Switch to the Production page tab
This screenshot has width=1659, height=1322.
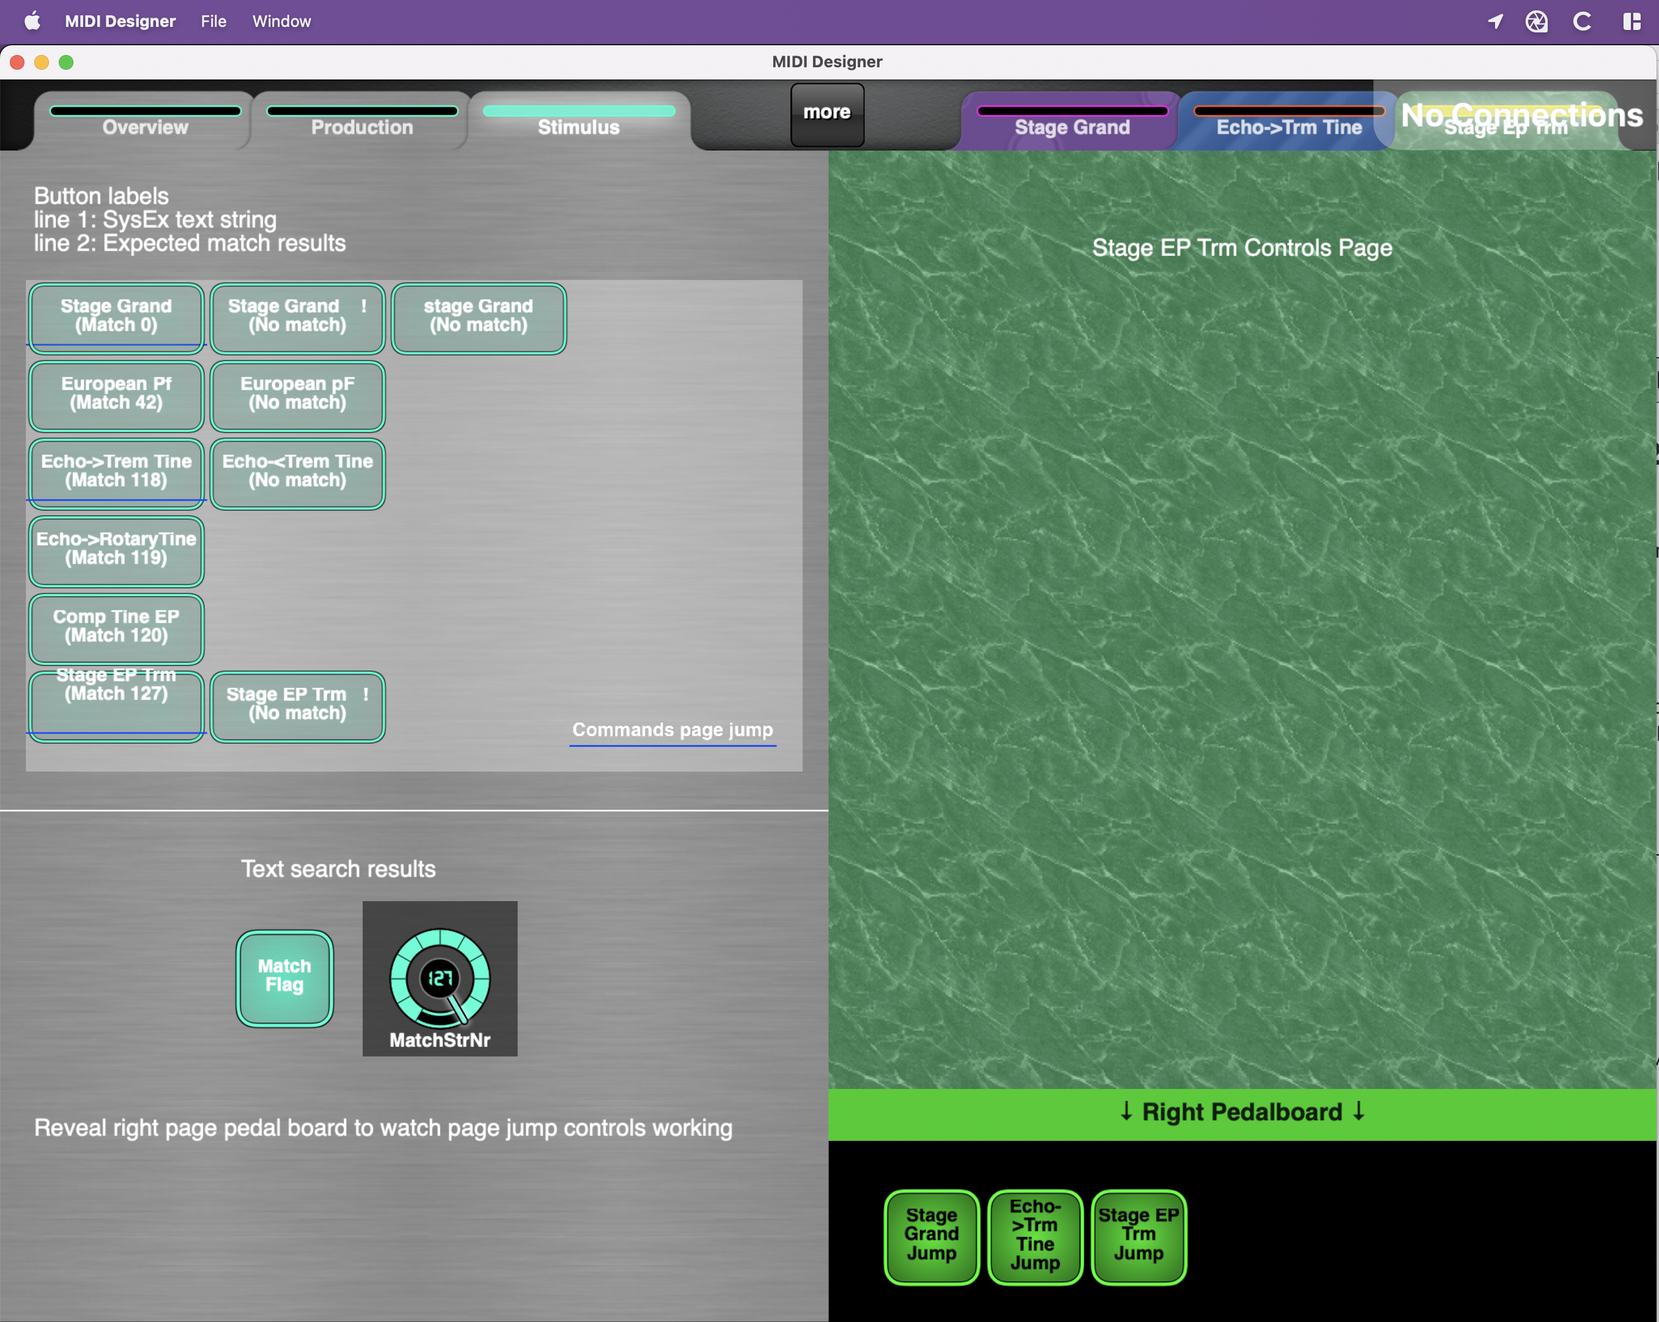coord(362,120)
